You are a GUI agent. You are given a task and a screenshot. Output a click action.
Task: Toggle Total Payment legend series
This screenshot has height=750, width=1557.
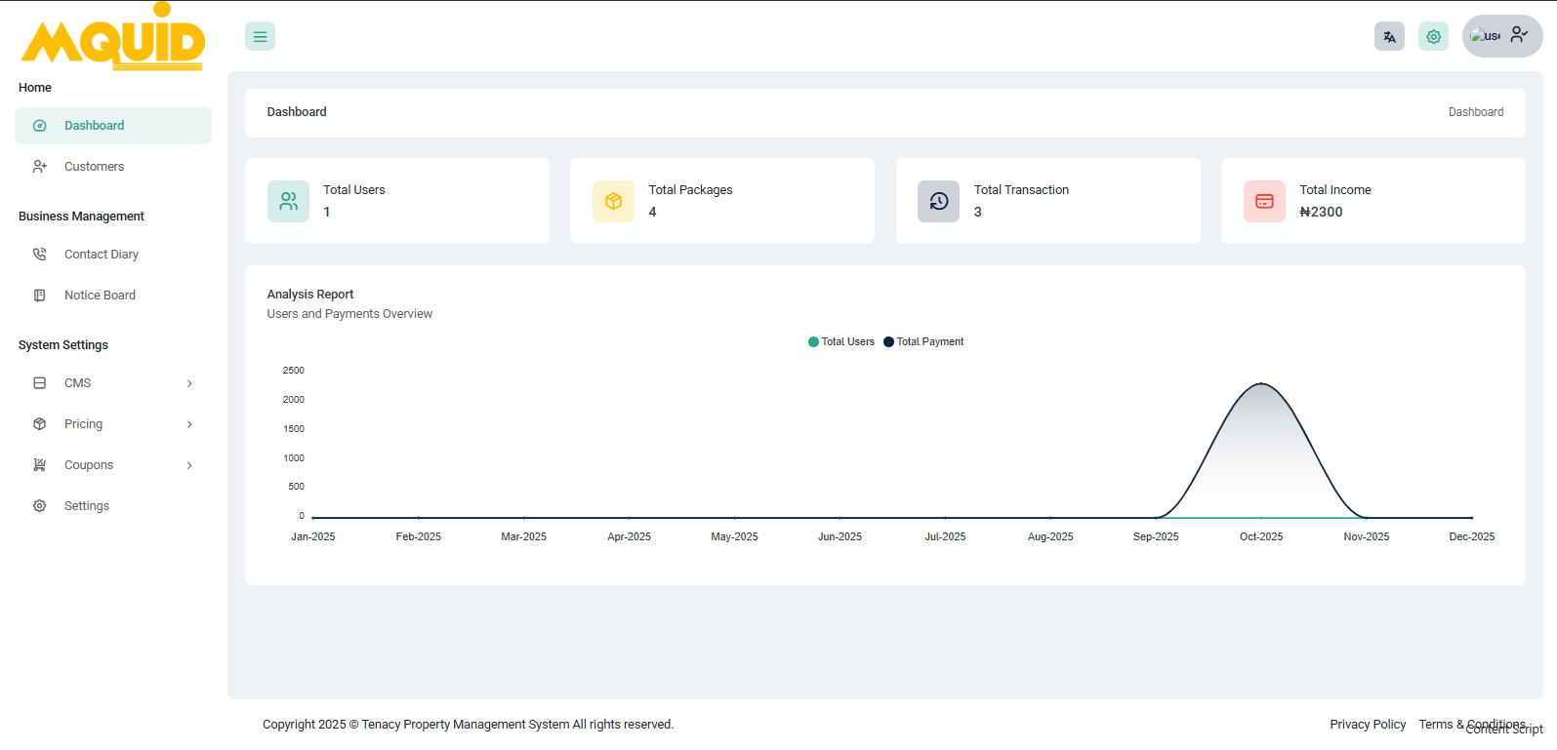click(x=923, y=342)
